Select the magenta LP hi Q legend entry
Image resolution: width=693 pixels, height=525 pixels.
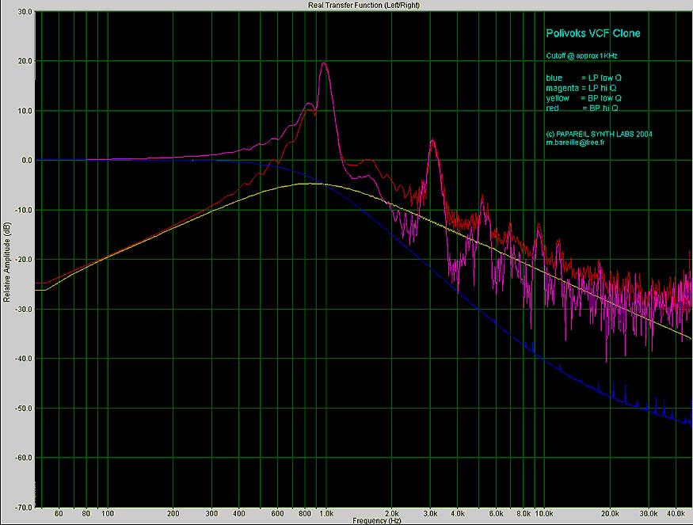tap(581, 89)
